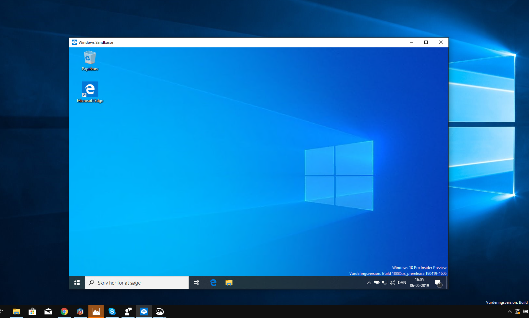Mute volume via the sandbox speaker icon
This screenshot has height=318, width=529.
pos(392,282)
